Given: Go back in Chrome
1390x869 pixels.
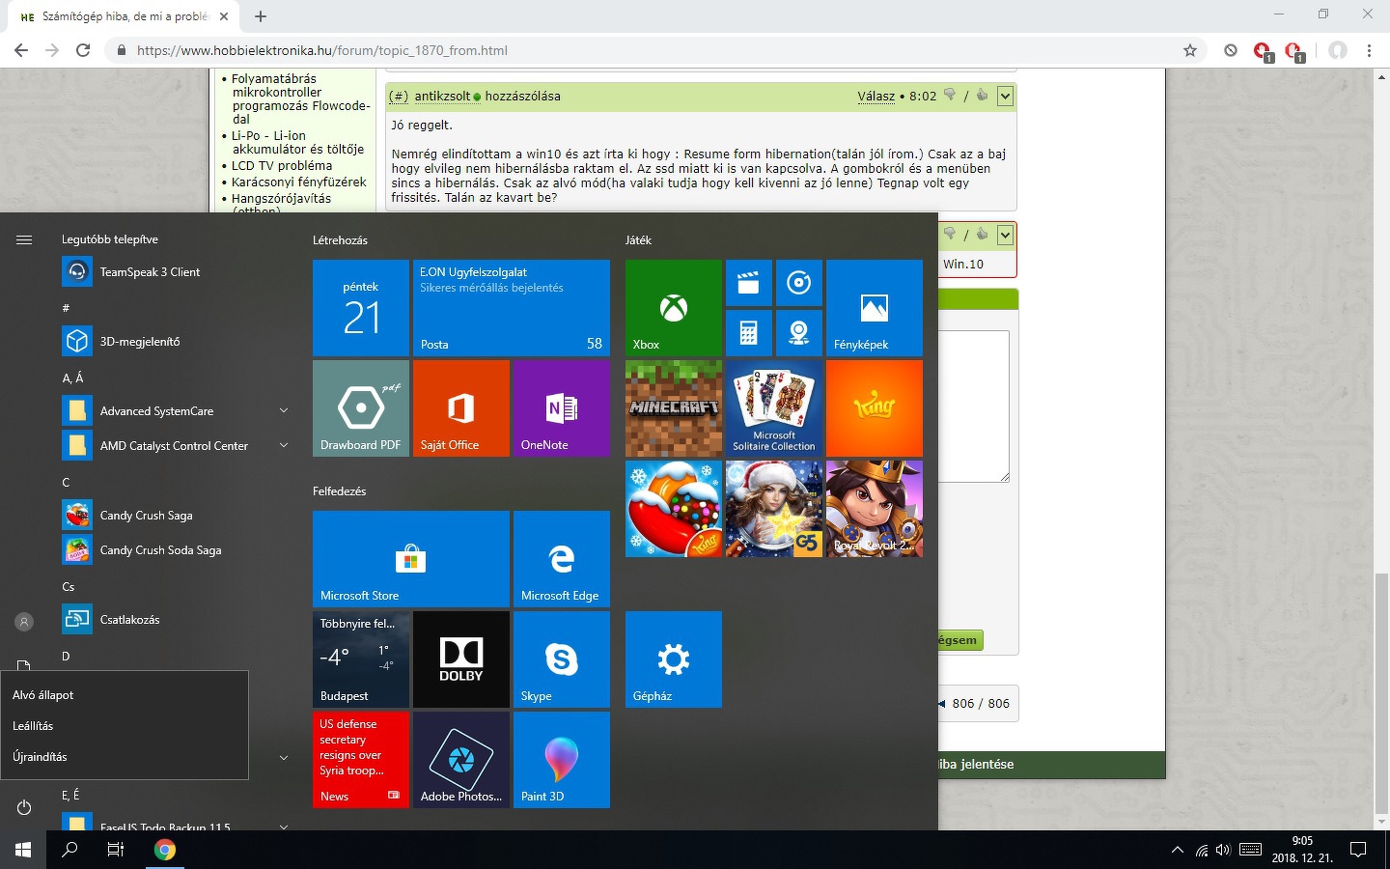Looking at the screenshot, I should (x=21, y=50).
